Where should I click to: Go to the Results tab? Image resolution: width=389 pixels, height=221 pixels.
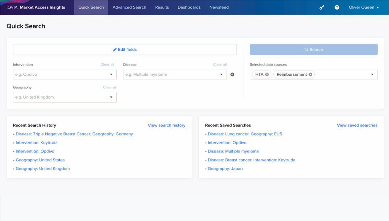pyautogui.click(x=162, y=7)
